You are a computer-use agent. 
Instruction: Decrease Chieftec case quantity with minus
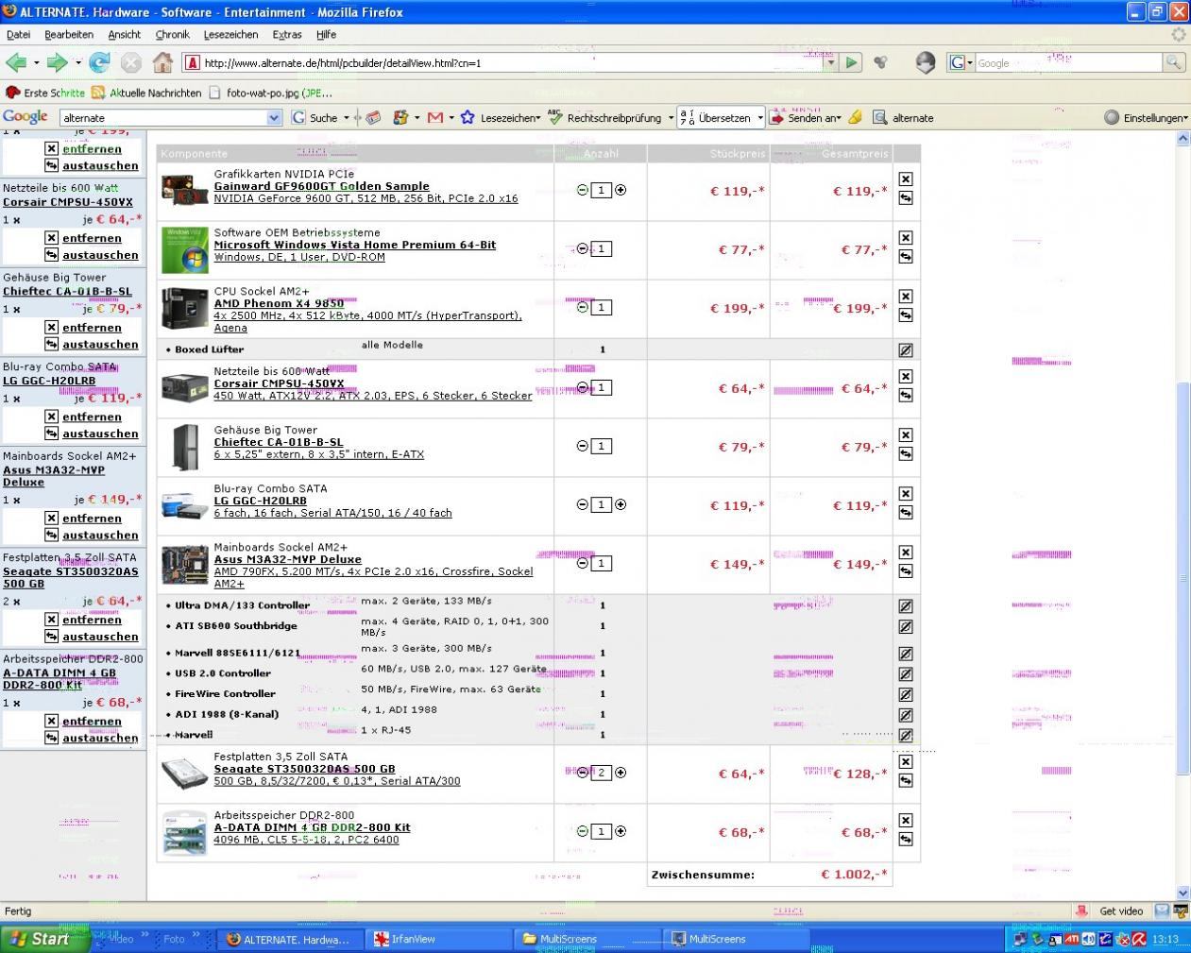point(582,446)
